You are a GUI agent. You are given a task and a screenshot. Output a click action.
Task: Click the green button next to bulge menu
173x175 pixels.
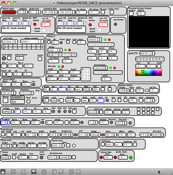(66, 50)
